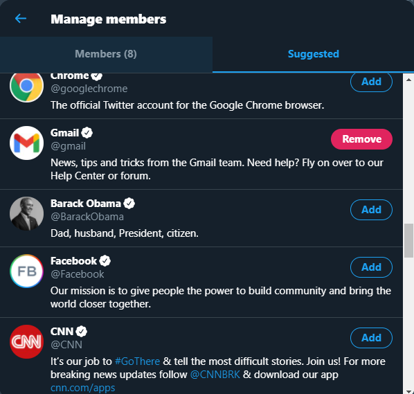Add Barack Obama to the list
The width and height of the screenshot is (414, 394).
click(371, 210)
